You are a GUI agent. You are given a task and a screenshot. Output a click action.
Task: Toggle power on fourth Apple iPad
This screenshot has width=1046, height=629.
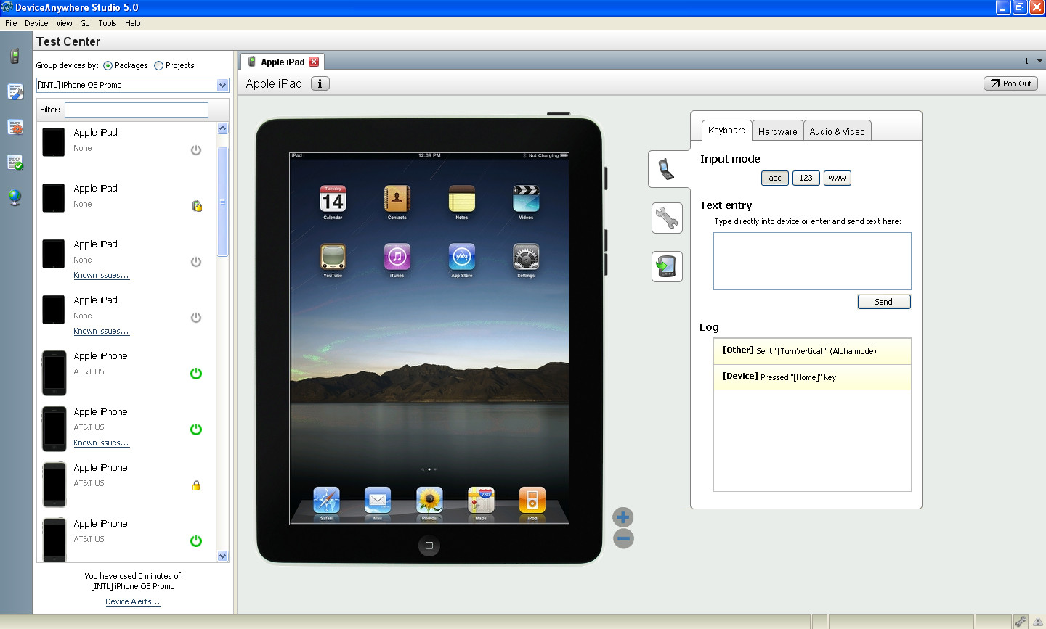pyautogui.click(x=196, y=318)
